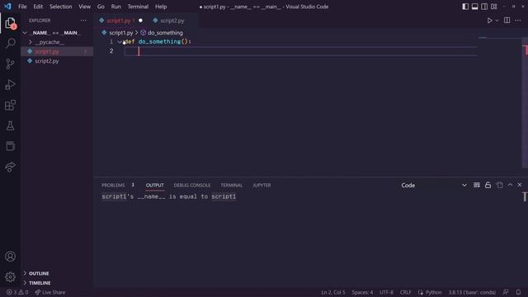528x297 pixels.
Task: Open the View menu
Action: 84,7
